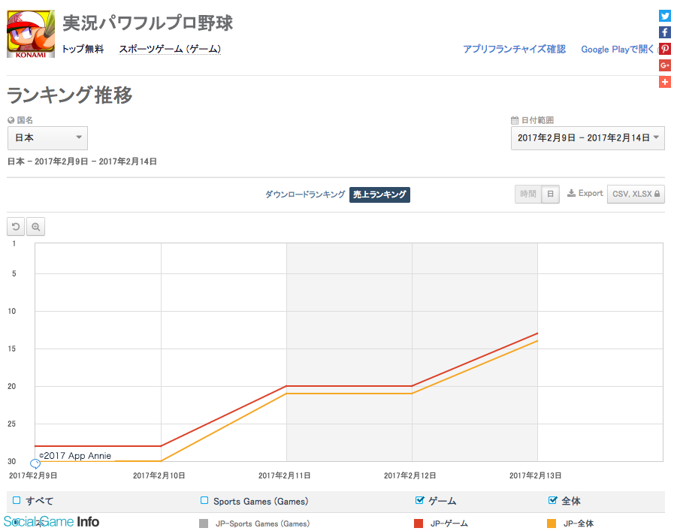
Task: Click the calendar icon beside 日付範囲
Action: tap(515, 120)
